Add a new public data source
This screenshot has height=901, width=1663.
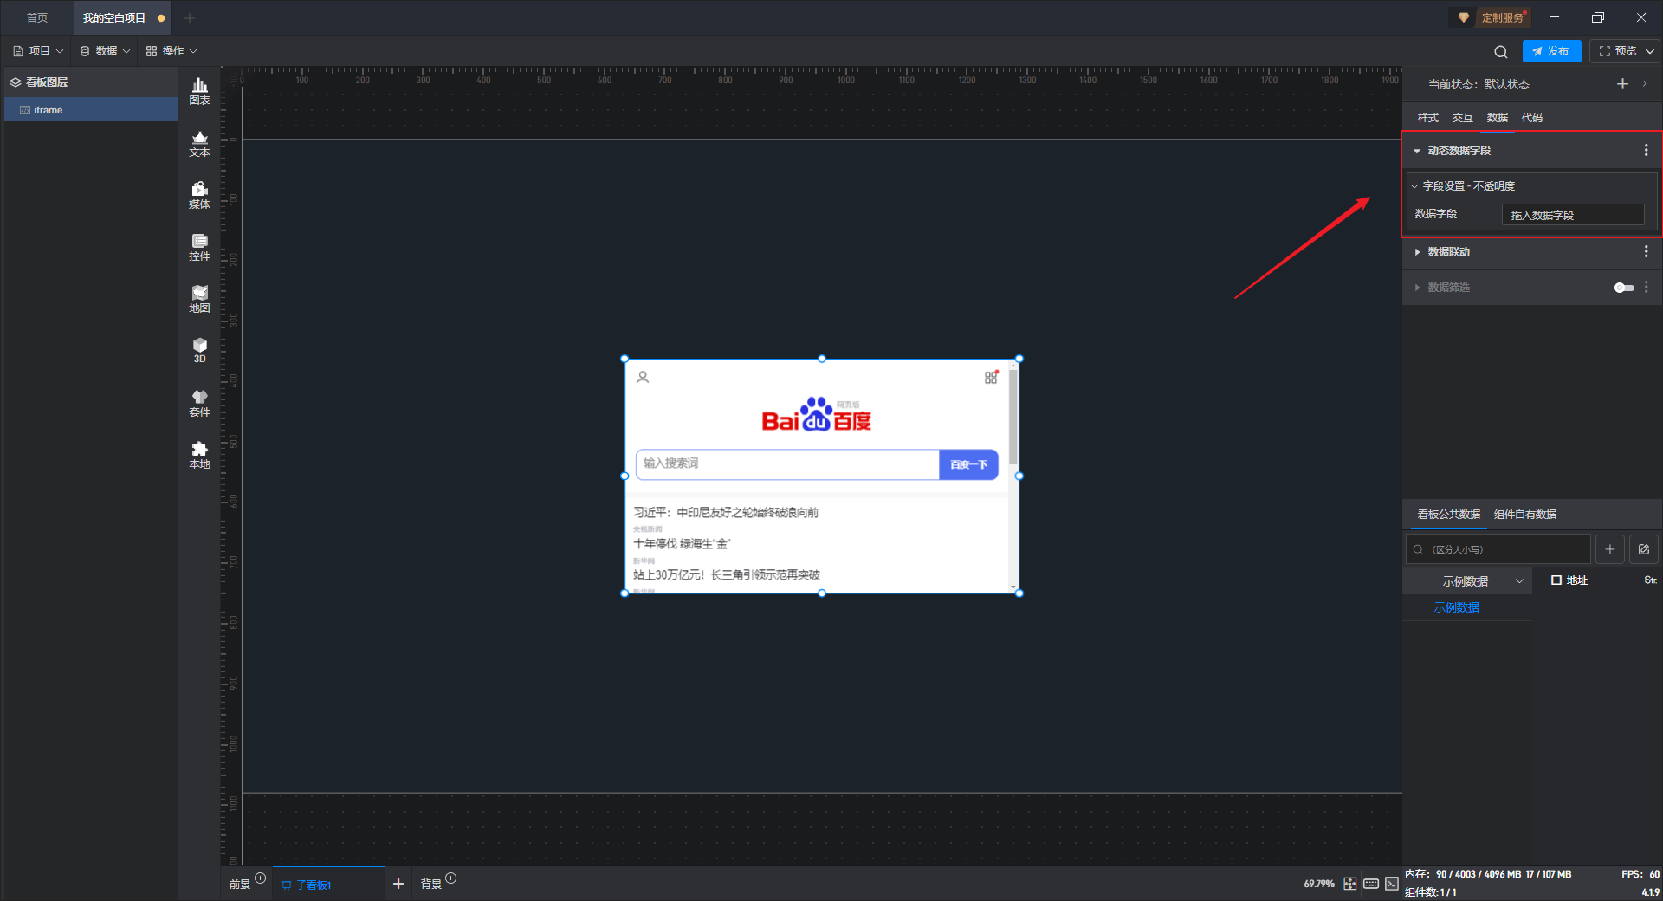(1609, 549)
